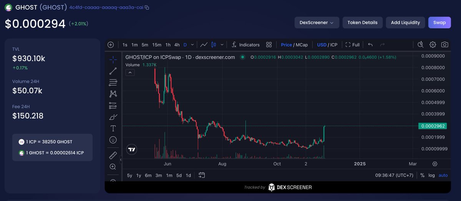461x201 pixels.
Task: Undo the last chart action
Action: click(370, 45)
